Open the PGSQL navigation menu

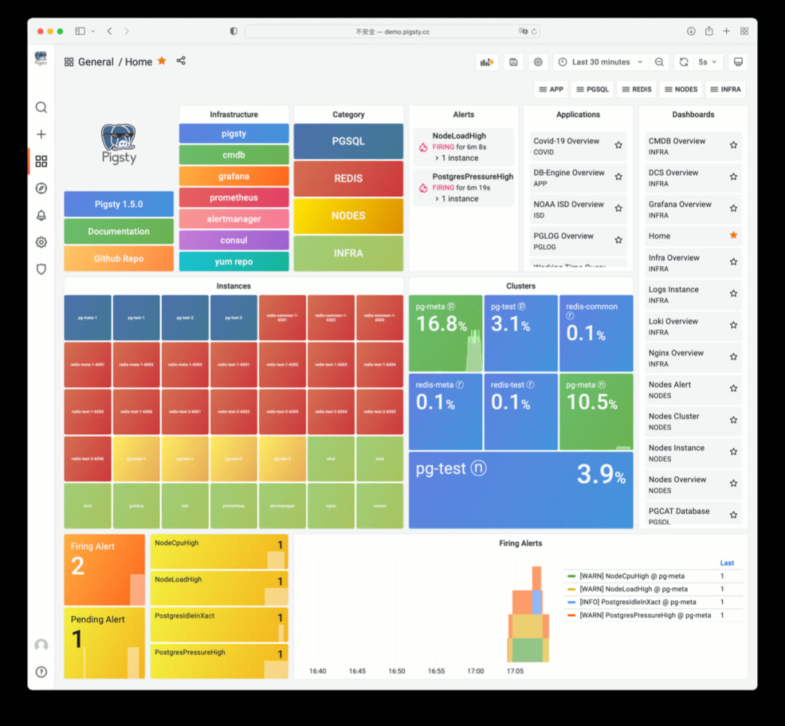pyautogui.click(x=592, y=89)
